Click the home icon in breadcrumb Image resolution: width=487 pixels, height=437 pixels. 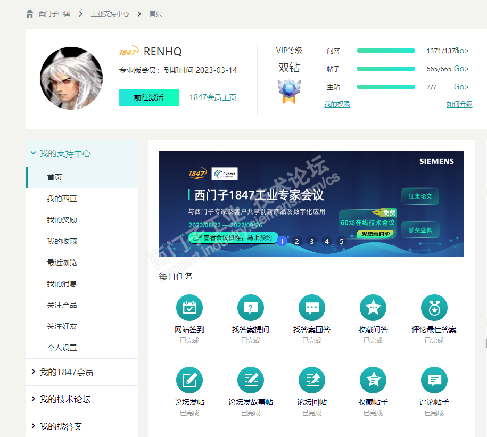30,14
